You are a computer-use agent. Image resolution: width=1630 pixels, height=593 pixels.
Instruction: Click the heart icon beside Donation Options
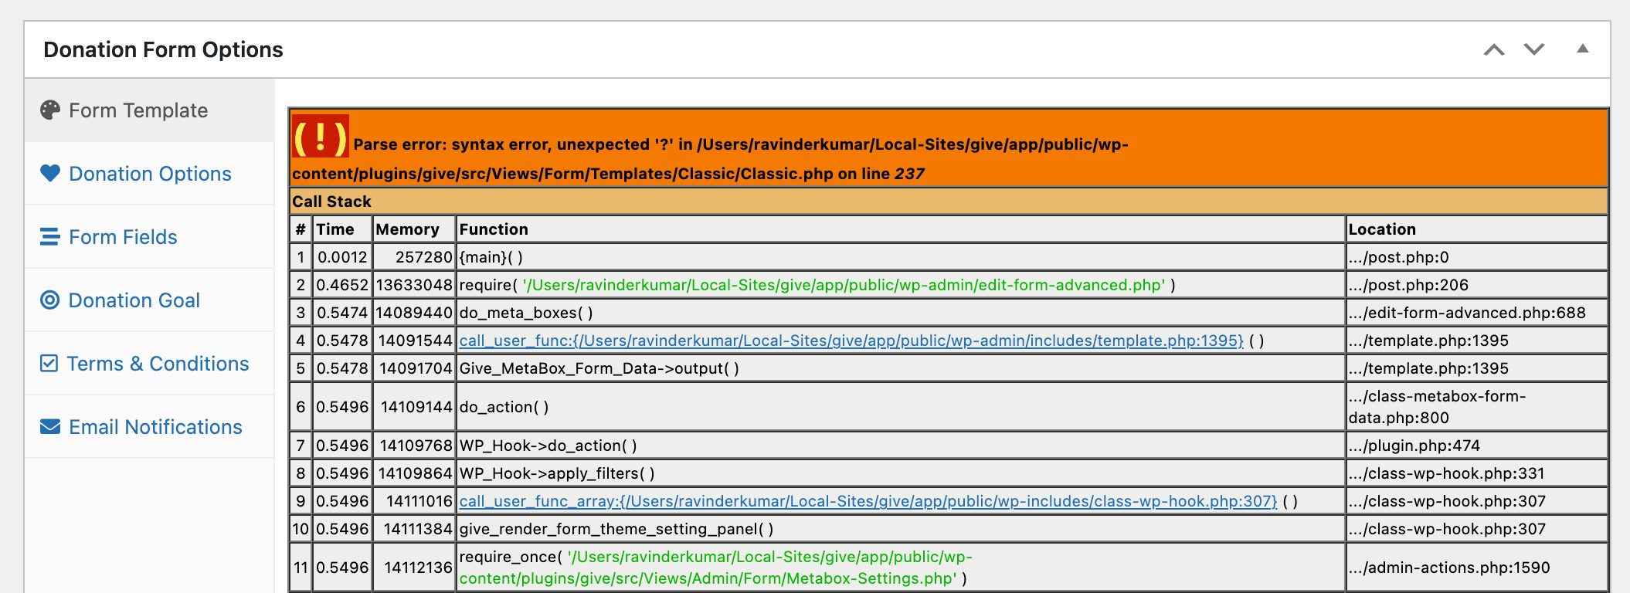click(x=50, y=173)
